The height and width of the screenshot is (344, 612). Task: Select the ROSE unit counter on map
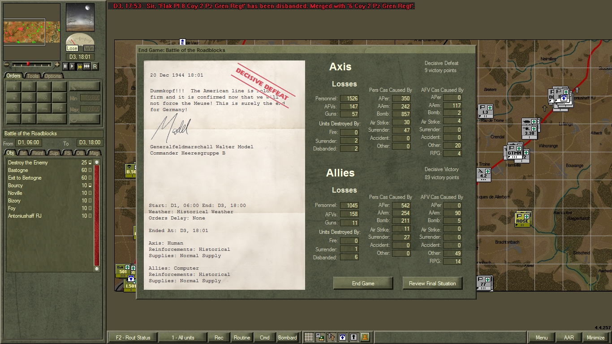click(x=522, y=220)
